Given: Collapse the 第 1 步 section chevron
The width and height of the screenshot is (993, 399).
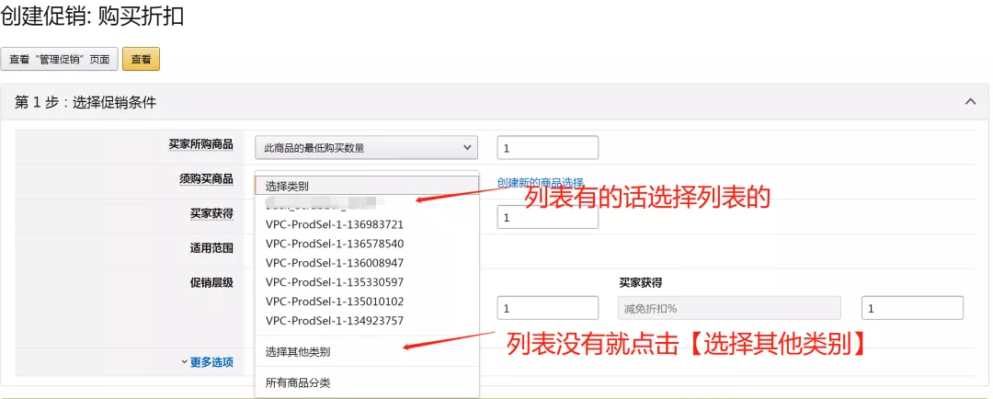Looking at the screenshot, I should [970, 101].
